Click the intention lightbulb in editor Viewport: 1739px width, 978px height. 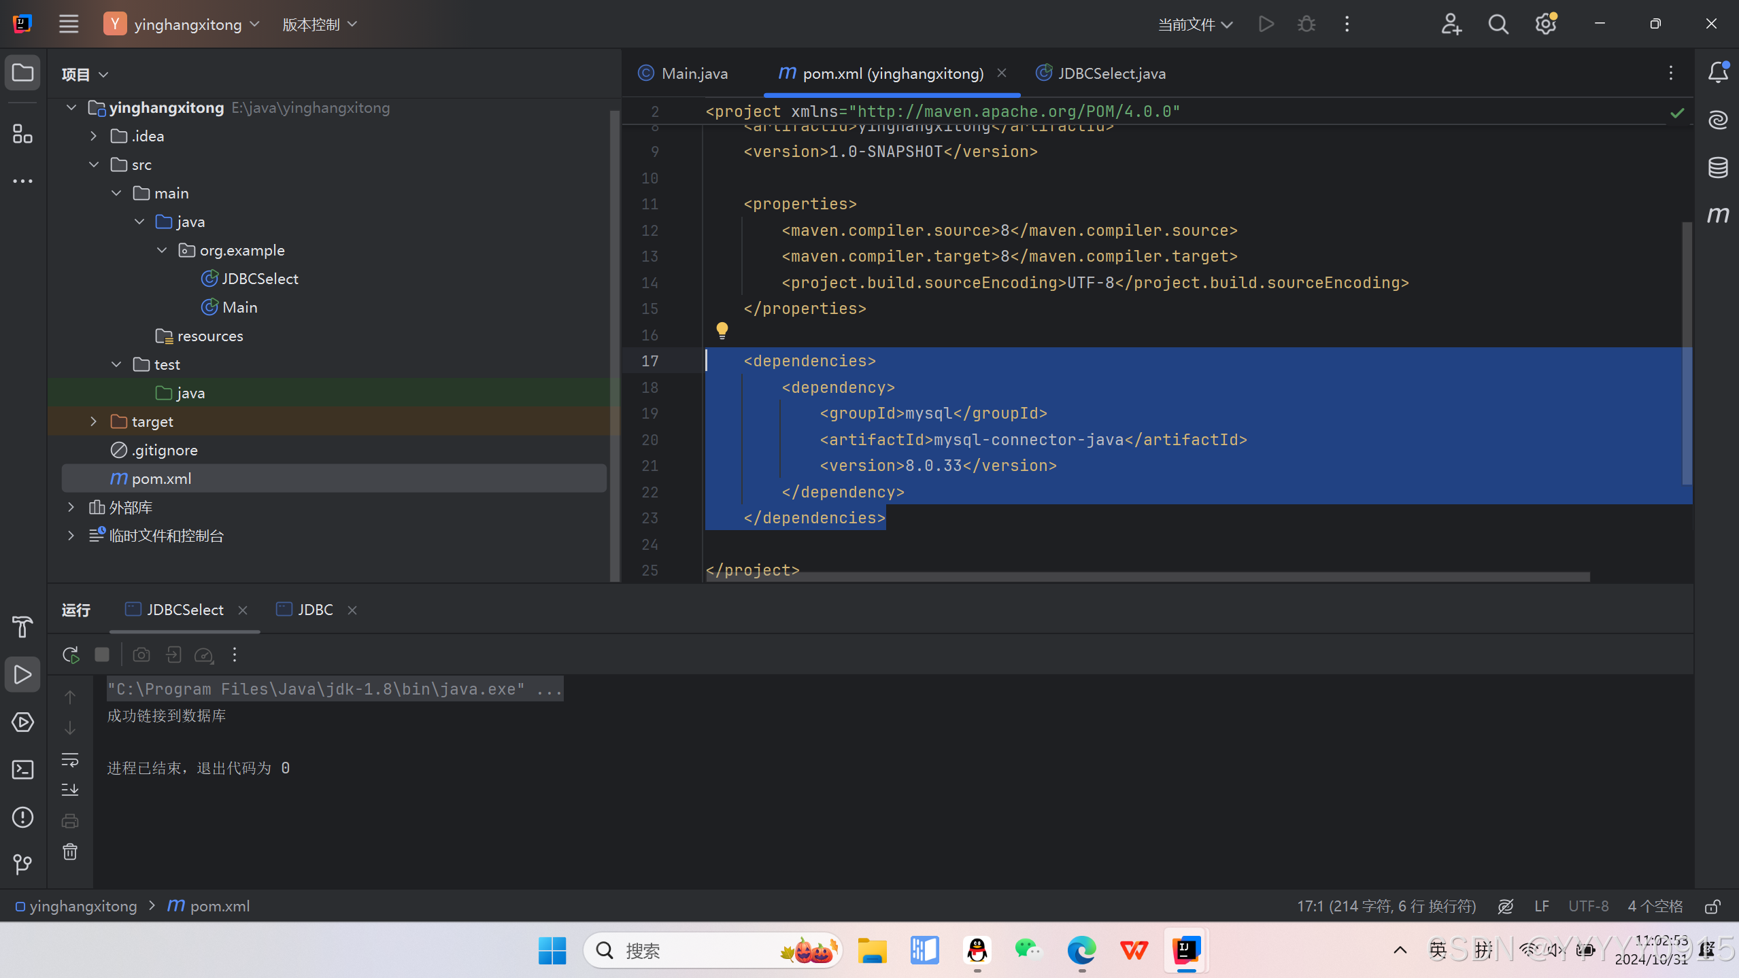[x=722, y=331]
